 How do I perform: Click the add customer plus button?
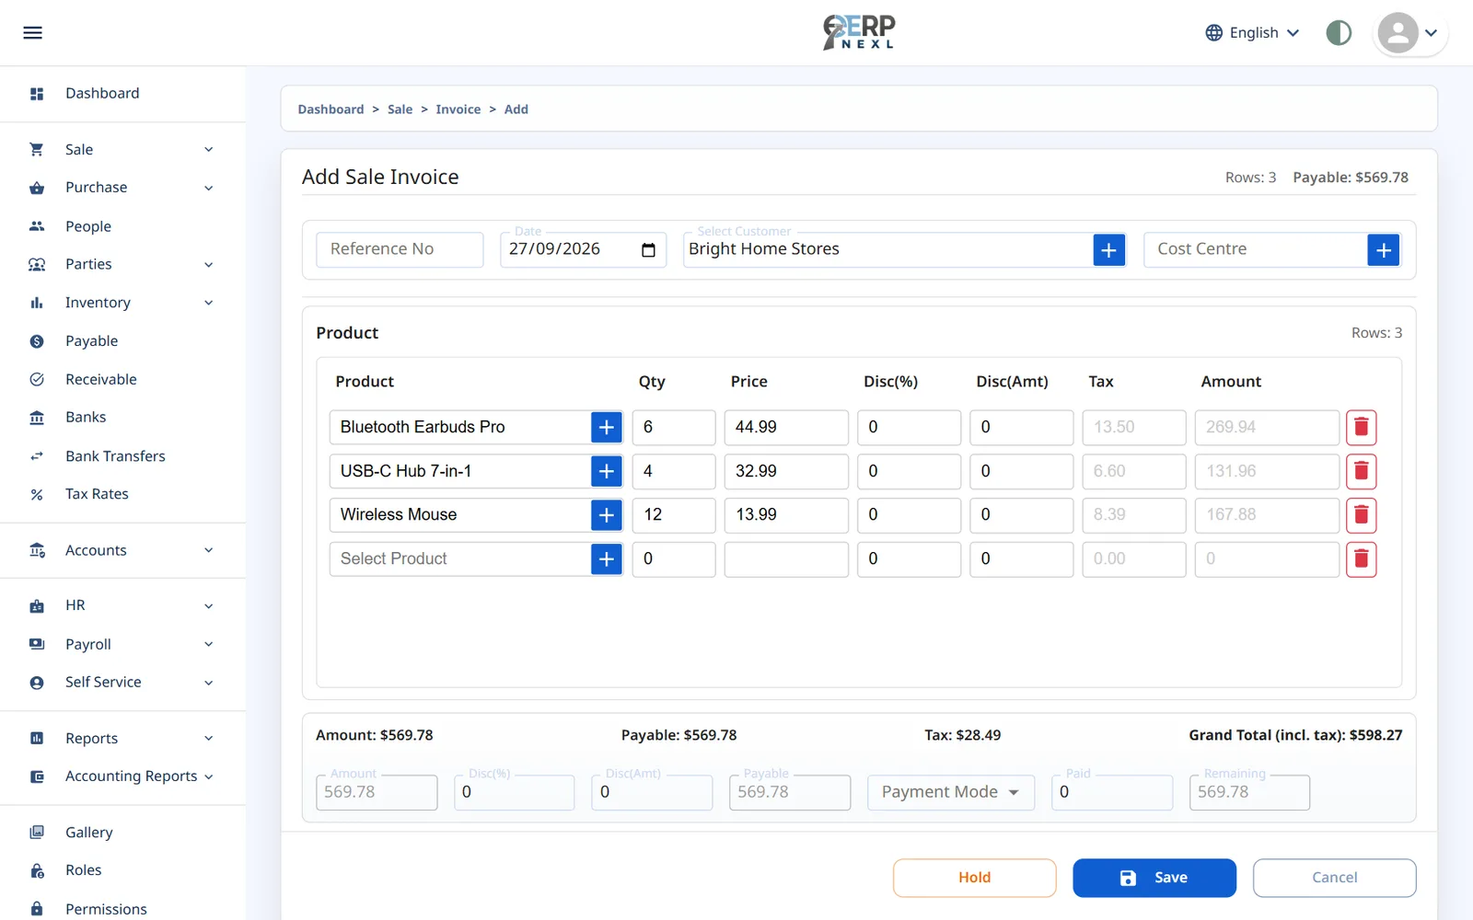pyautogui.click(x=1109, y=250)
